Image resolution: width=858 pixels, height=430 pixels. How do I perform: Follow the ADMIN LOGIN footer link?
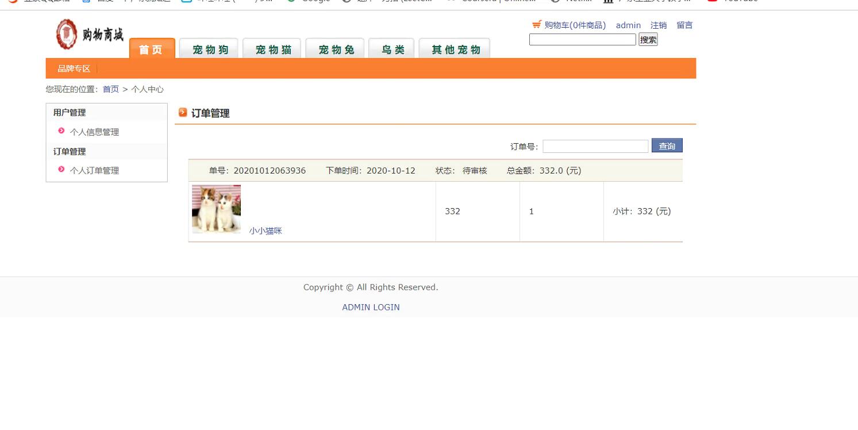click(371, 308)
